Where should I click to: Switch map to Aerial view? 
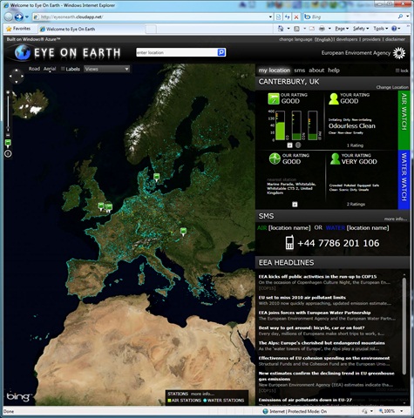[x=50, y=69]
